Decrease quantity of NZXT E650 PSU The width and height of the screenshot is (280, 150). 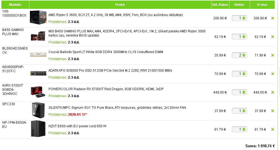(244, 131)
